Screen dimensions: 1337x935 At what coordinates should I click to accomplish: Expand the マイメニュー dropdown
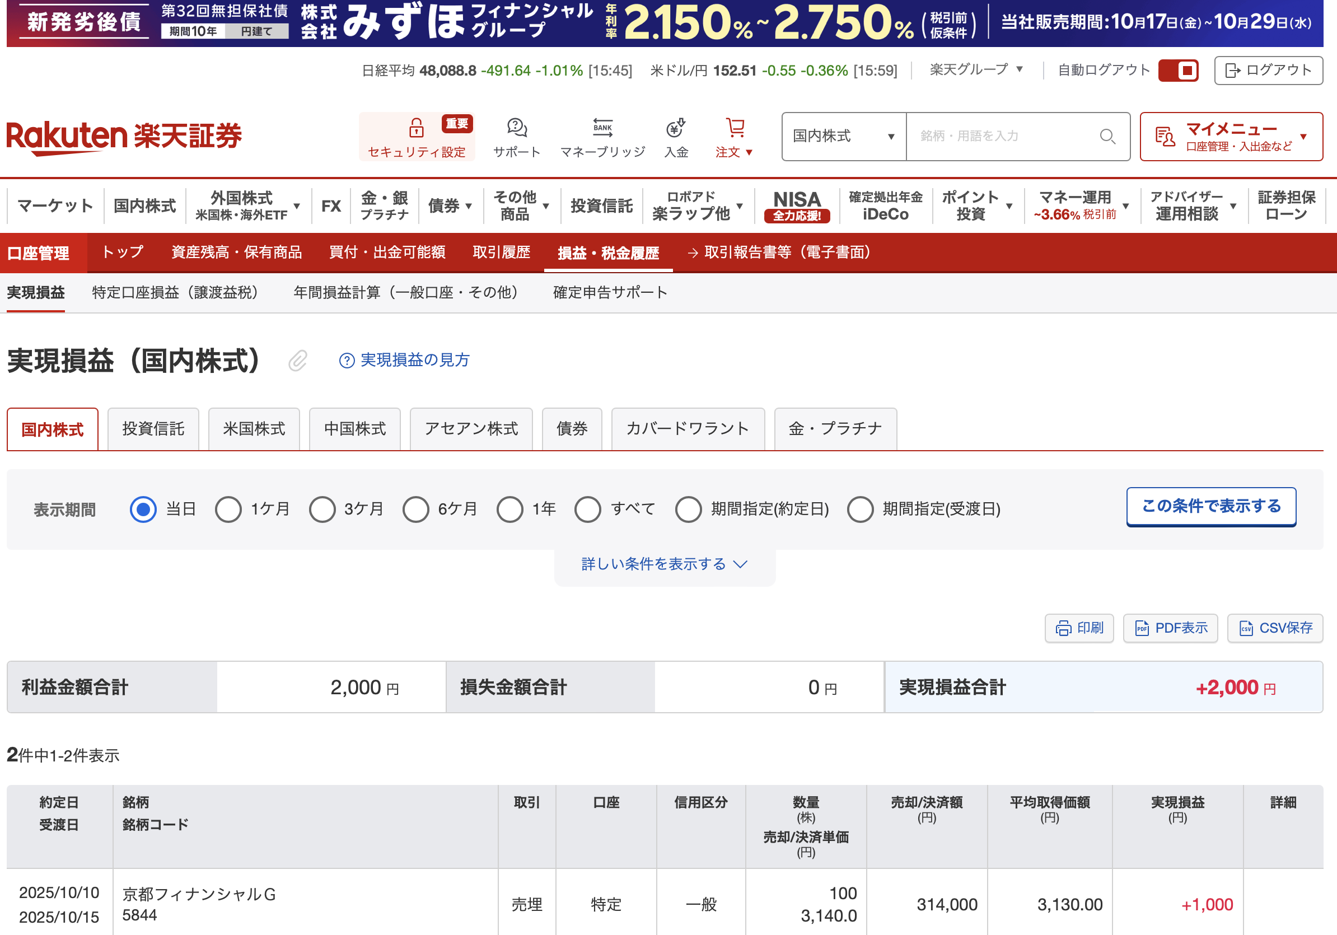pos(1231,136)
